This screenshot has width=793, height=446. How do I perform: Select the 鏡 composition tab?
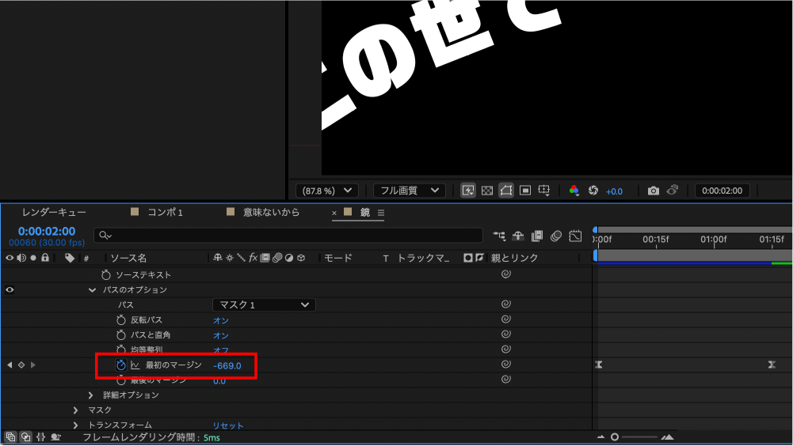365,213
